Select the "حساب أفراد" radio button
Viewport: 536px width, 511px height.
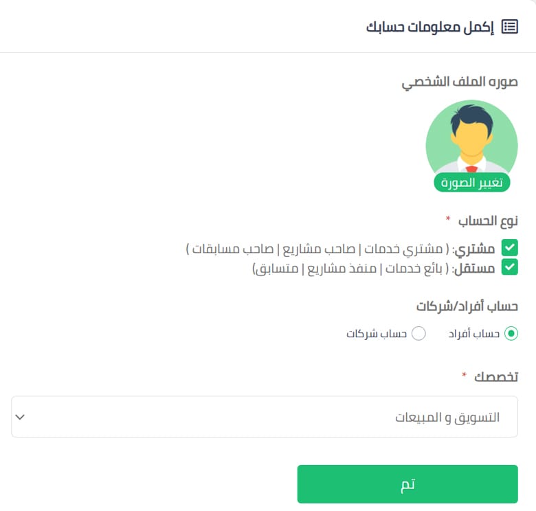(x=511, y=334)
